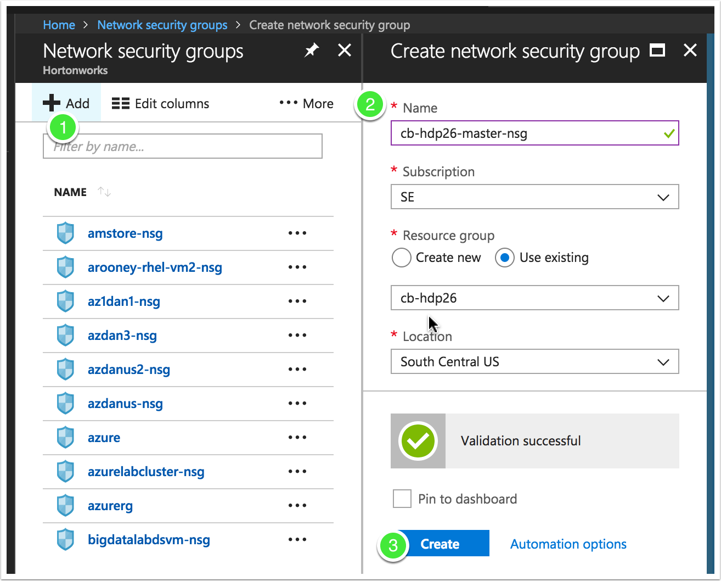The height and width of the screenshot is (581, 721).
Task: Open the ellipsis menu for bigdatalabdsvm-nsg
Action: coord(297,539)
